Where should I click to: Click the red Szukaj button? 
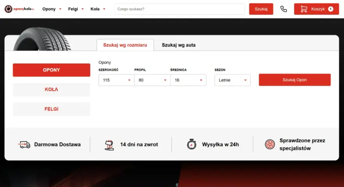coord(261,9)
